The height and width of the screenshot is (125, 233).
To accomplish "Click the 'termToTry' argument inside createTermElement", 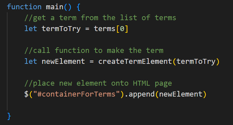I will tap(196, 62).
